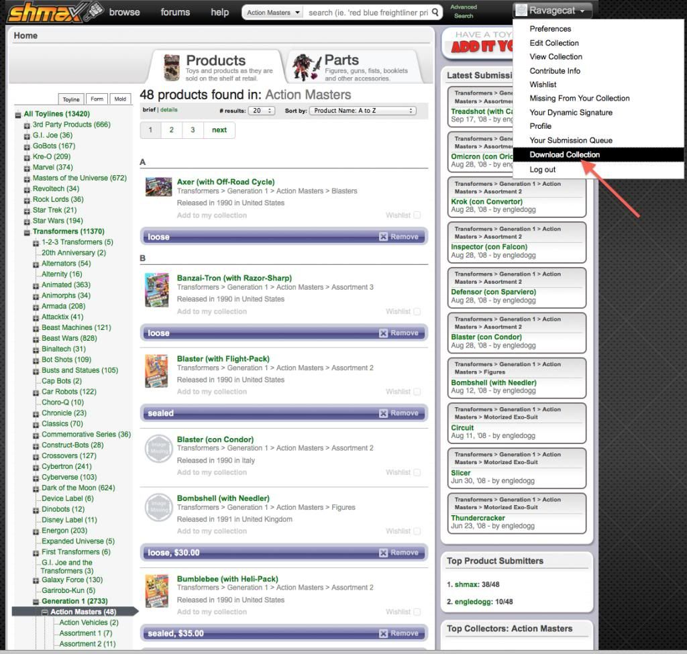Add Blaster (con Condor) to my collection
This screenshot has height=654, width=687.
pos(211,472)
